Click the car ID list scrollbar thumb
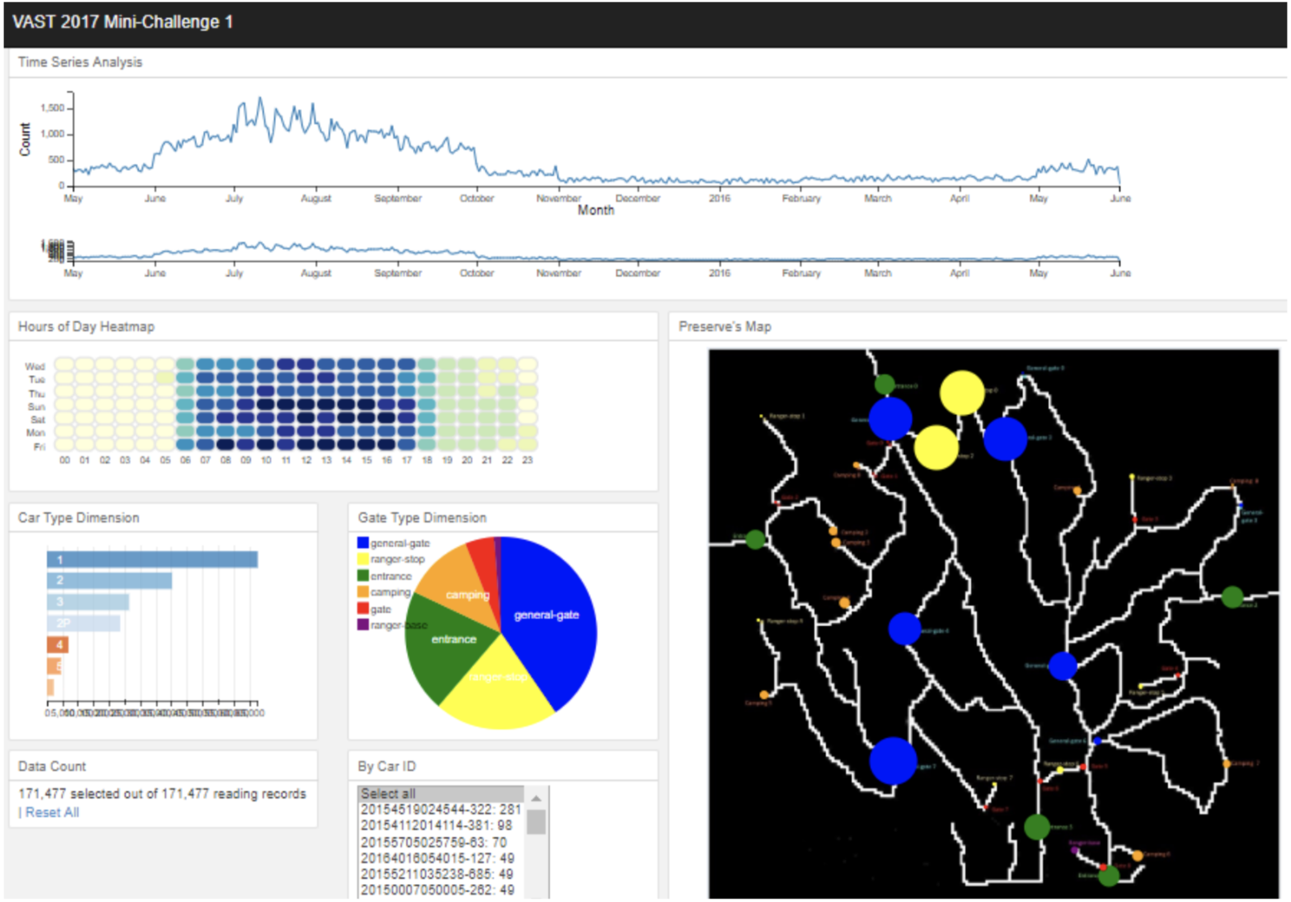The width and height of the screenshot is (1291, 902). point(536,822)
